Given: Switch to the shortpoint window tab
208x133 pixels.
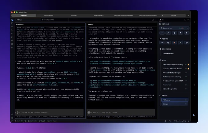Looking at the screenshot, I should click(x=73, y=16).
